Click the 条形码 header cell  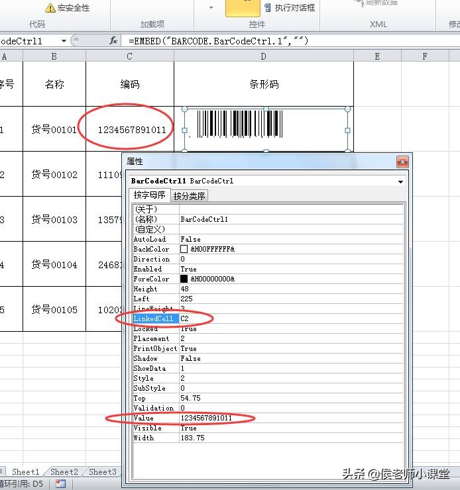coord(264,83)
